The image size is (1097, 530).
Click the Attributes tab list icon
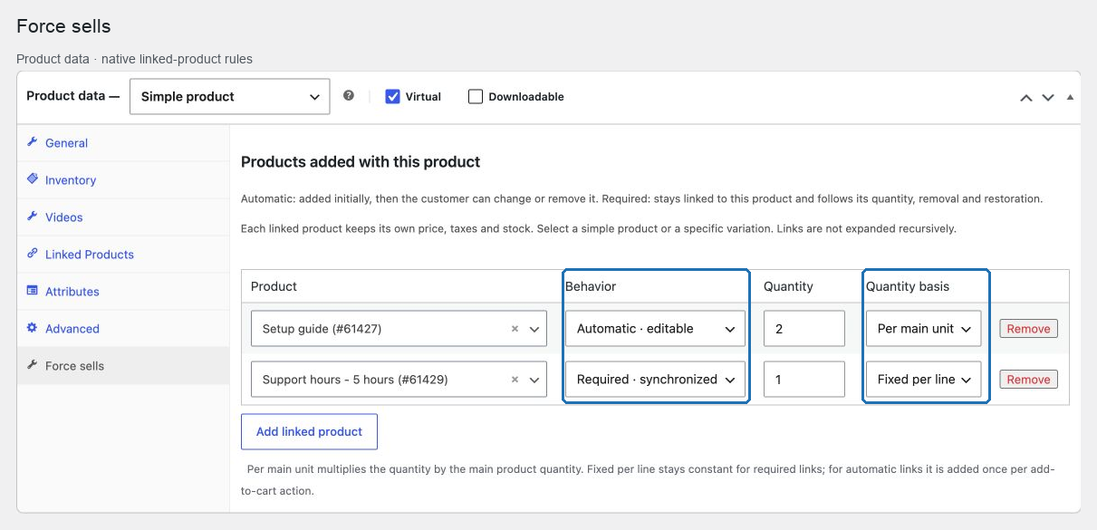pos(33,291)
